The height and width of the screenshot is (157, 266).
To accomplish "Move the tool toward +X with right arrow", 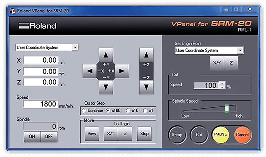I will (x=122, y=71).
